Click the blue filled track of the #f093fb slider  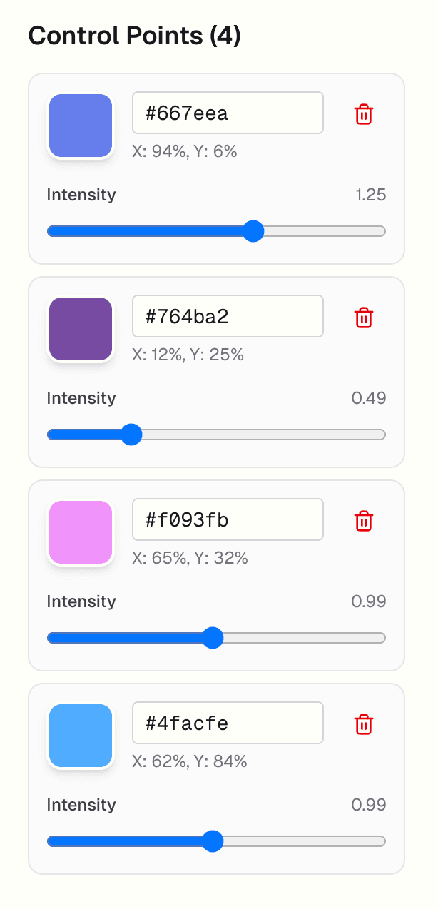point(124,638)
